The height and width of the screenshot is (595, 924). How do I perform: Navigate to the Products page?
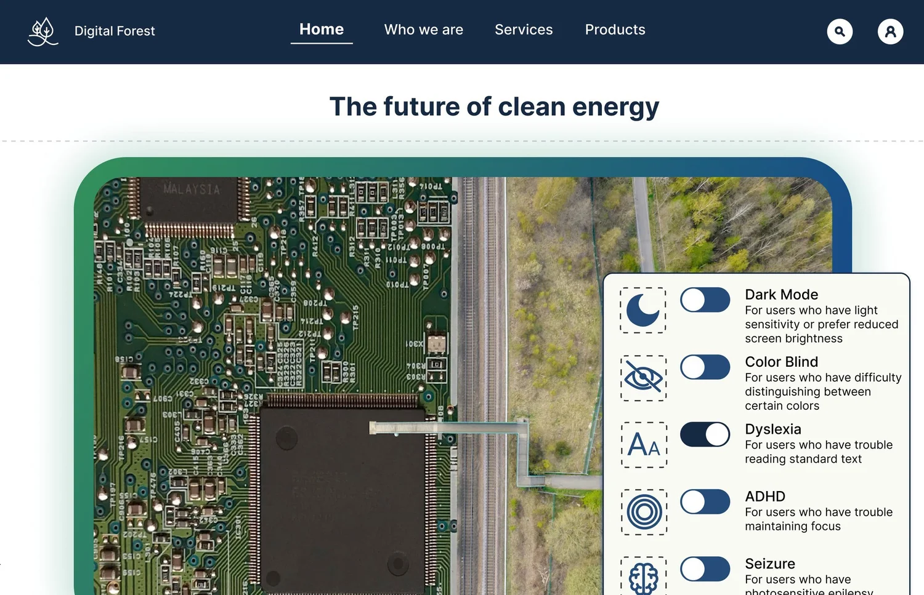tap(615, 30)
